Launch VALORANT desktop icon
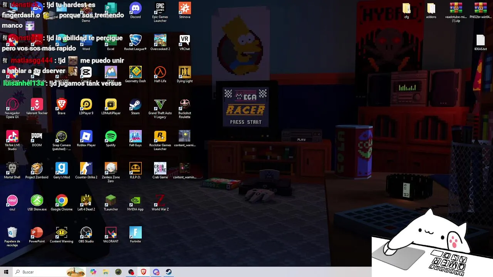The height and width of the screenshot is (277, 493). pyautogui.click(x=111, y=235)
